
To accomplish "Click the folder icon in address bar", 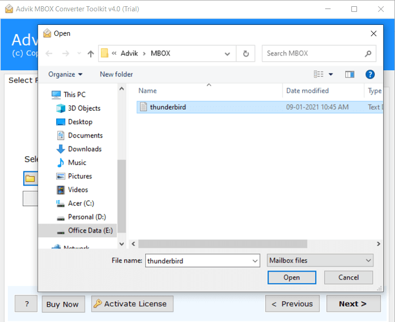I will pyautogui.click(x=104, y=53).
